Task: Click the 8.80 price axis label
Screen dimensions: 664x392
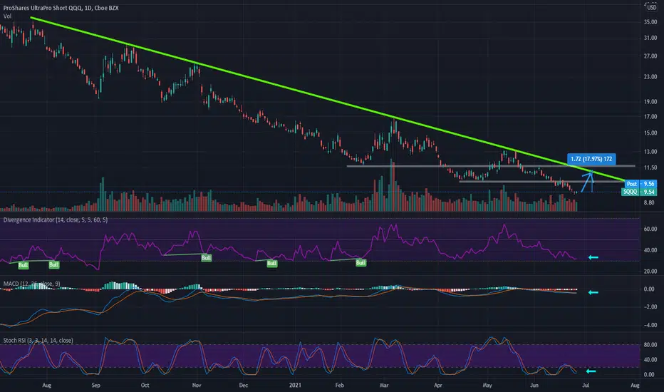Action: tap(649, 203)
